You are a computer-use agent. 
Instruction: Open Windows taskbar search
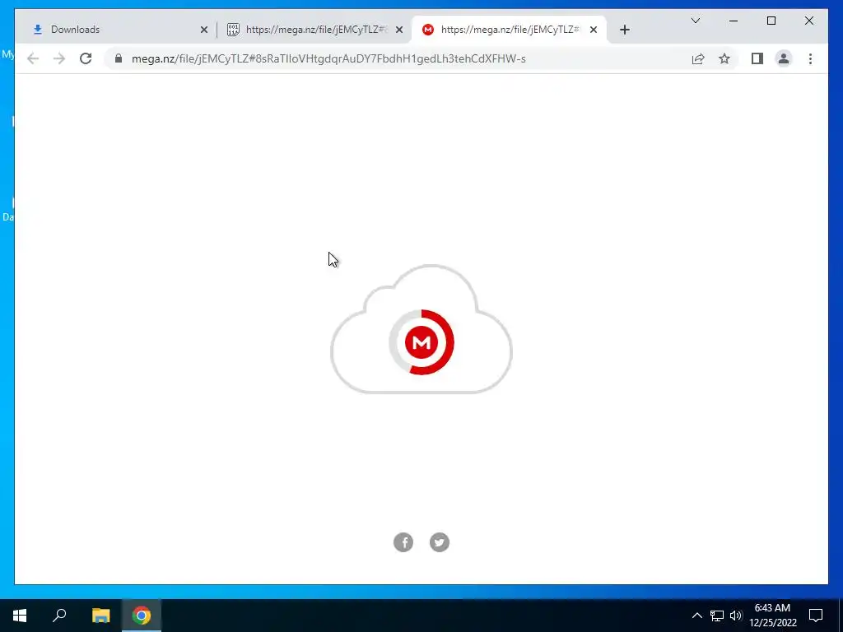point(59,616)
